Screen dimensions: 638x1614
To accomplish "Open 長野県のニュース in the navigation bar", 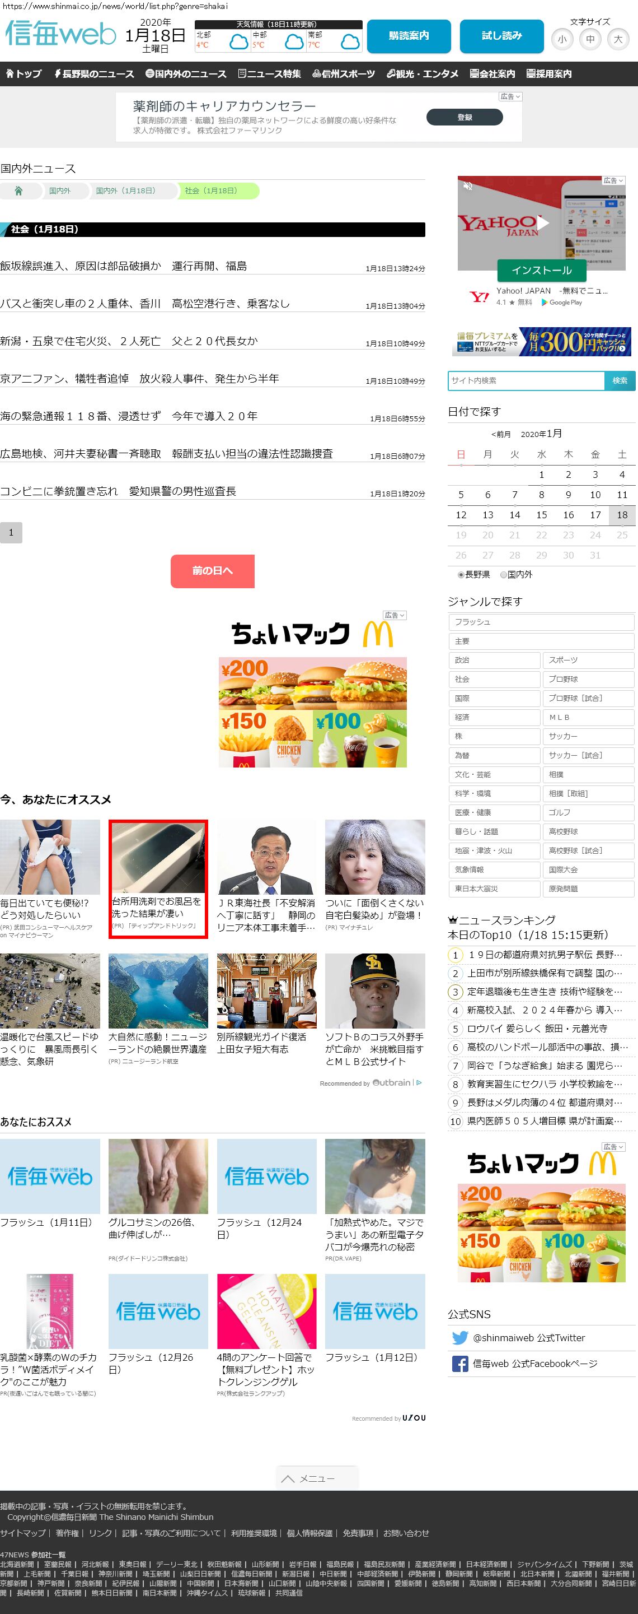I will click(x=94, y=74).
